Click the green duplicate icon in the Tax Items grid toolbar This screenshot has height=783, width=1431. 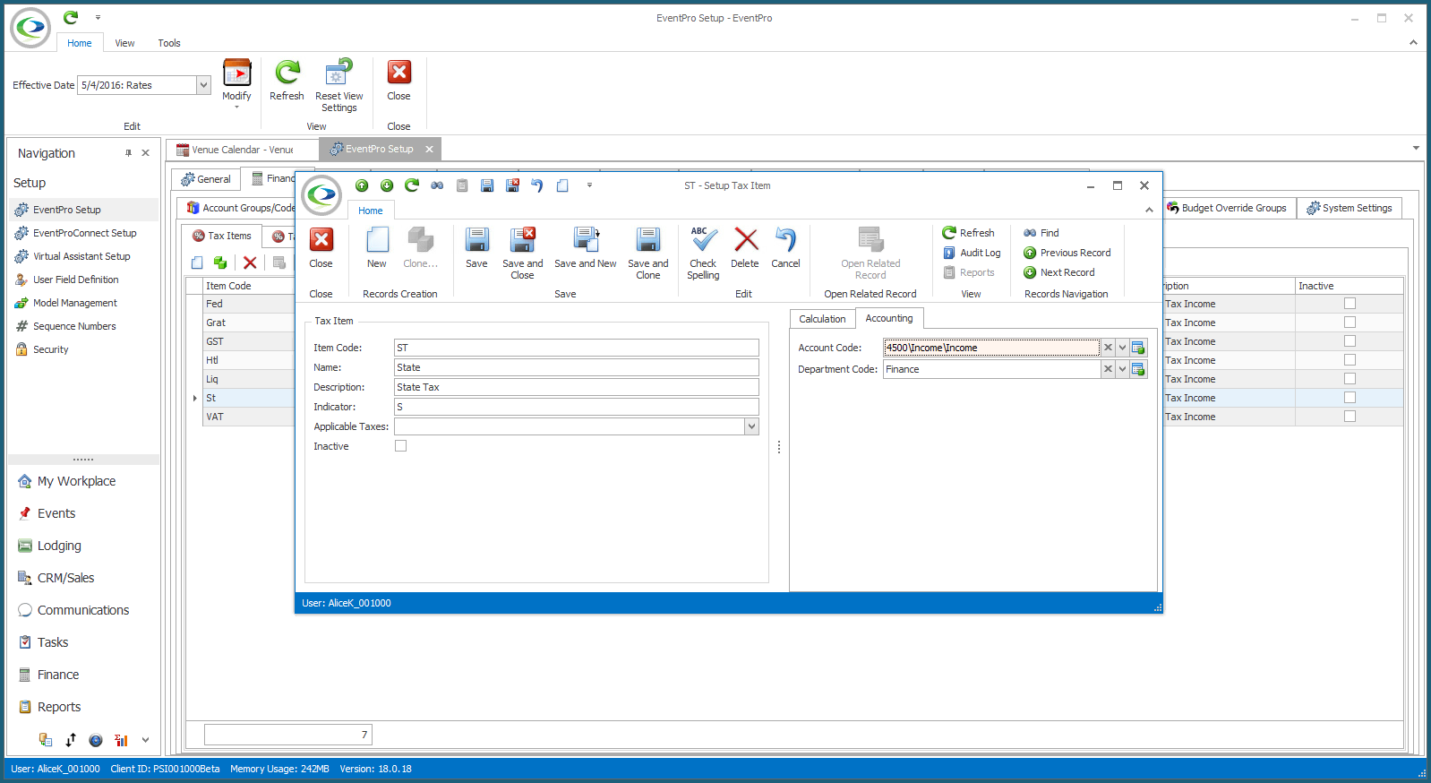click(x=220, y=262)
